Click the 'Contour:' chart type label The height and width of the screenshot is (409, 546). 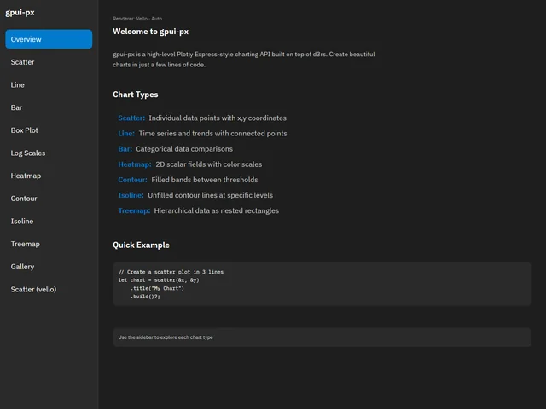click(133, 180)
